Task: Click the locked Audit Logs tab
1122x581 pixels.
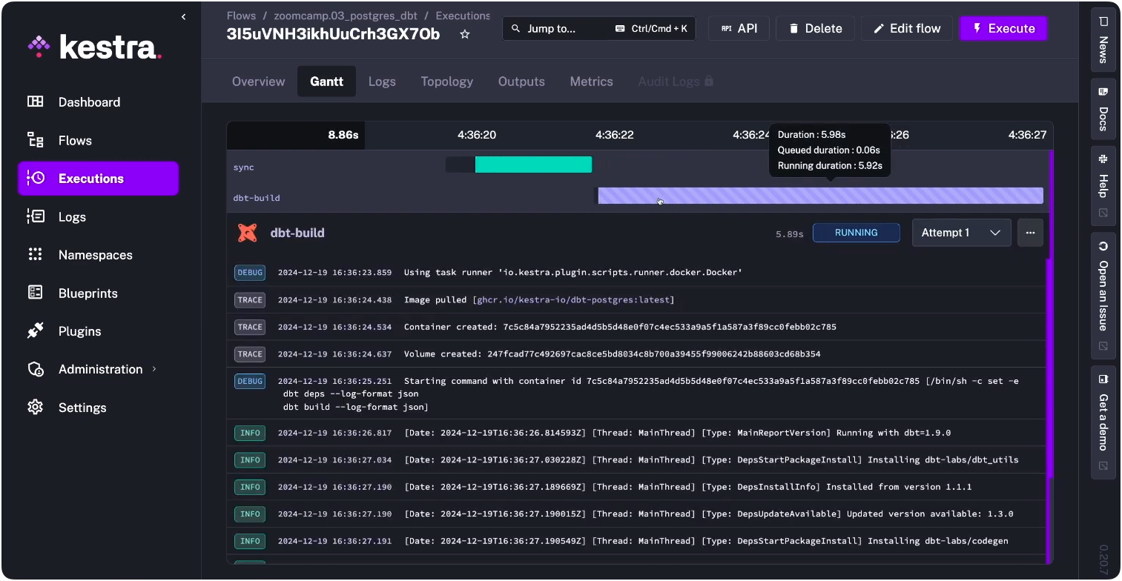Action: coord(676,82)
